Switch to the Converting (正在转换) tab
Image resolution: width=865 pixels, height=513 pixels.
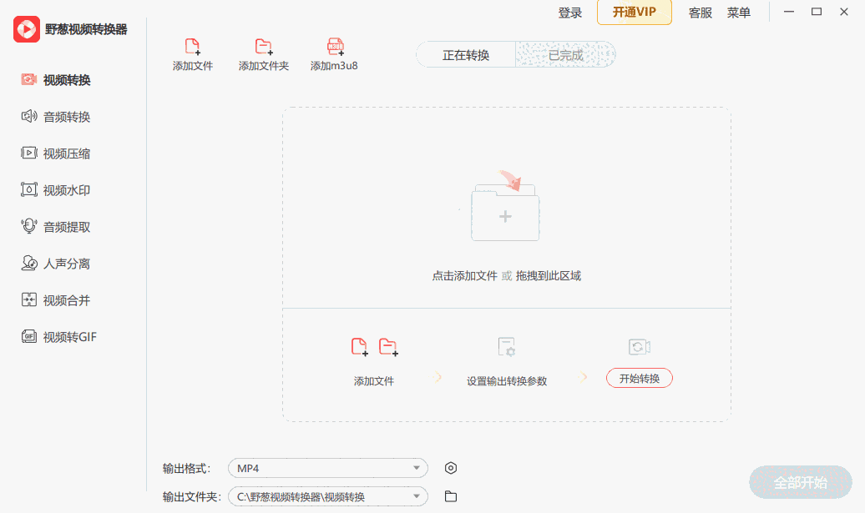point(466,55)
